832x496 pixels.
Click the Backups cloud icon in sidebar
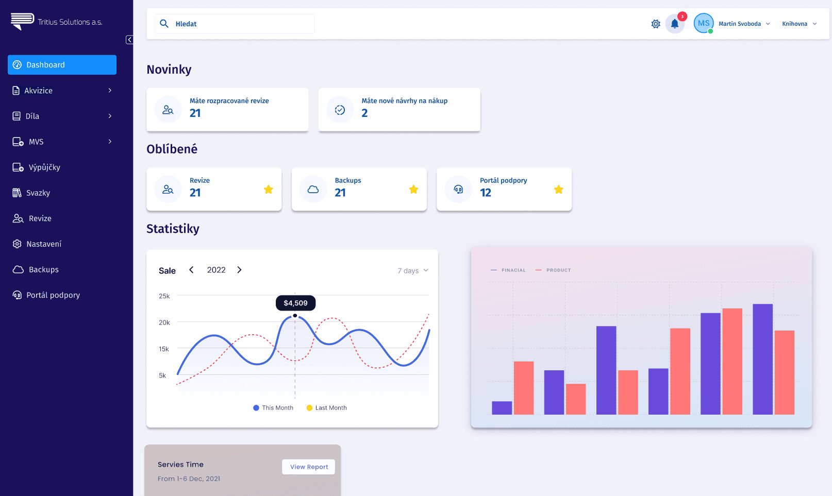[x=18, y=269]
